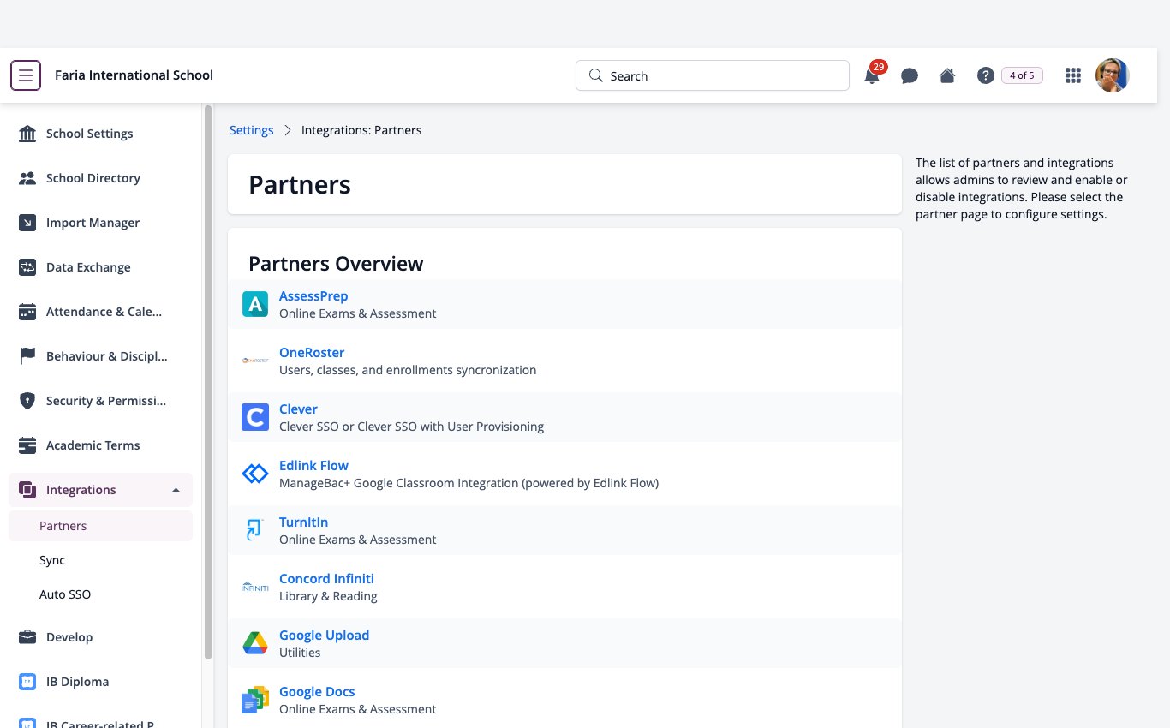
Task: Open the help question mark icon
Action: 985,75
